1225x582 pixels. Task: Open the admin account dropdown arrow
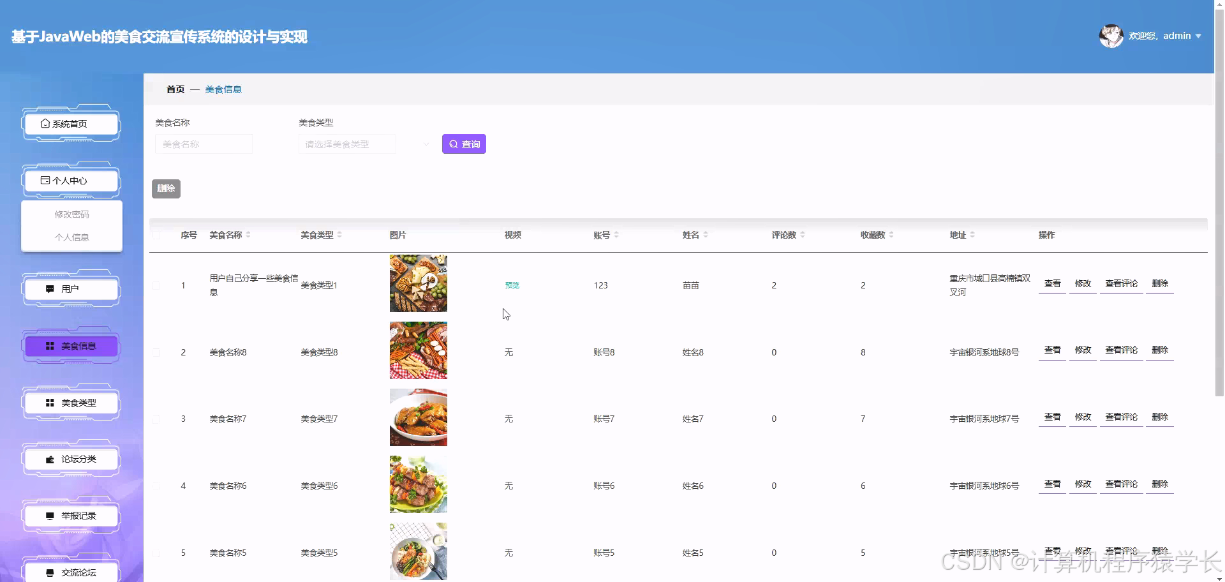pos(1198,36)
